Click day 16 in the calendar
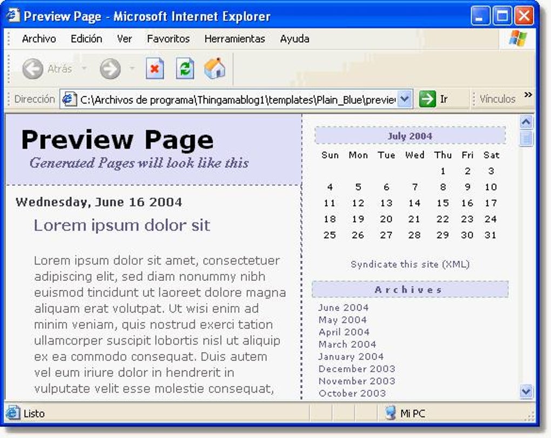The width and height of the screenshot is (551, 438). click(467, 203)
